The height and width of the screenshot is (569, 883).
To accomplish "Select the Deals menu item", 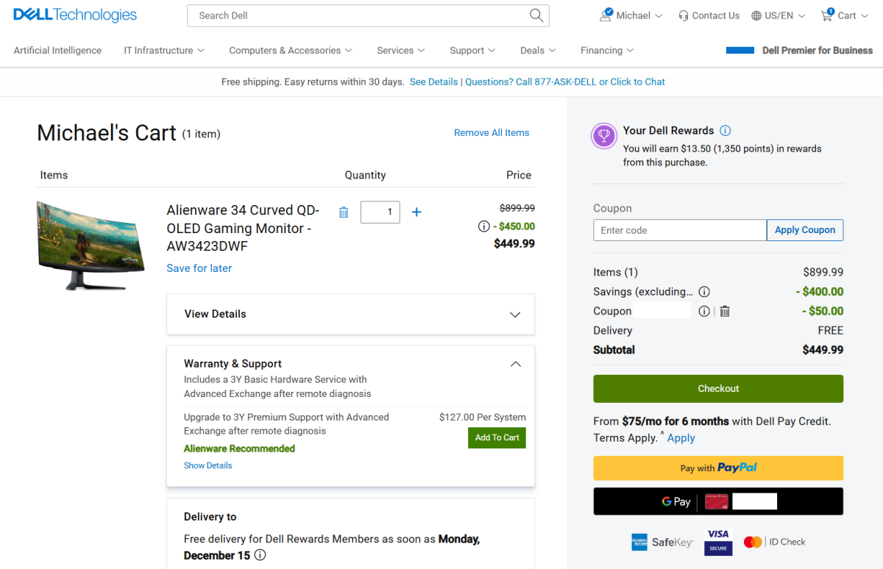I will pyautogui.click(x=537, y=50).
